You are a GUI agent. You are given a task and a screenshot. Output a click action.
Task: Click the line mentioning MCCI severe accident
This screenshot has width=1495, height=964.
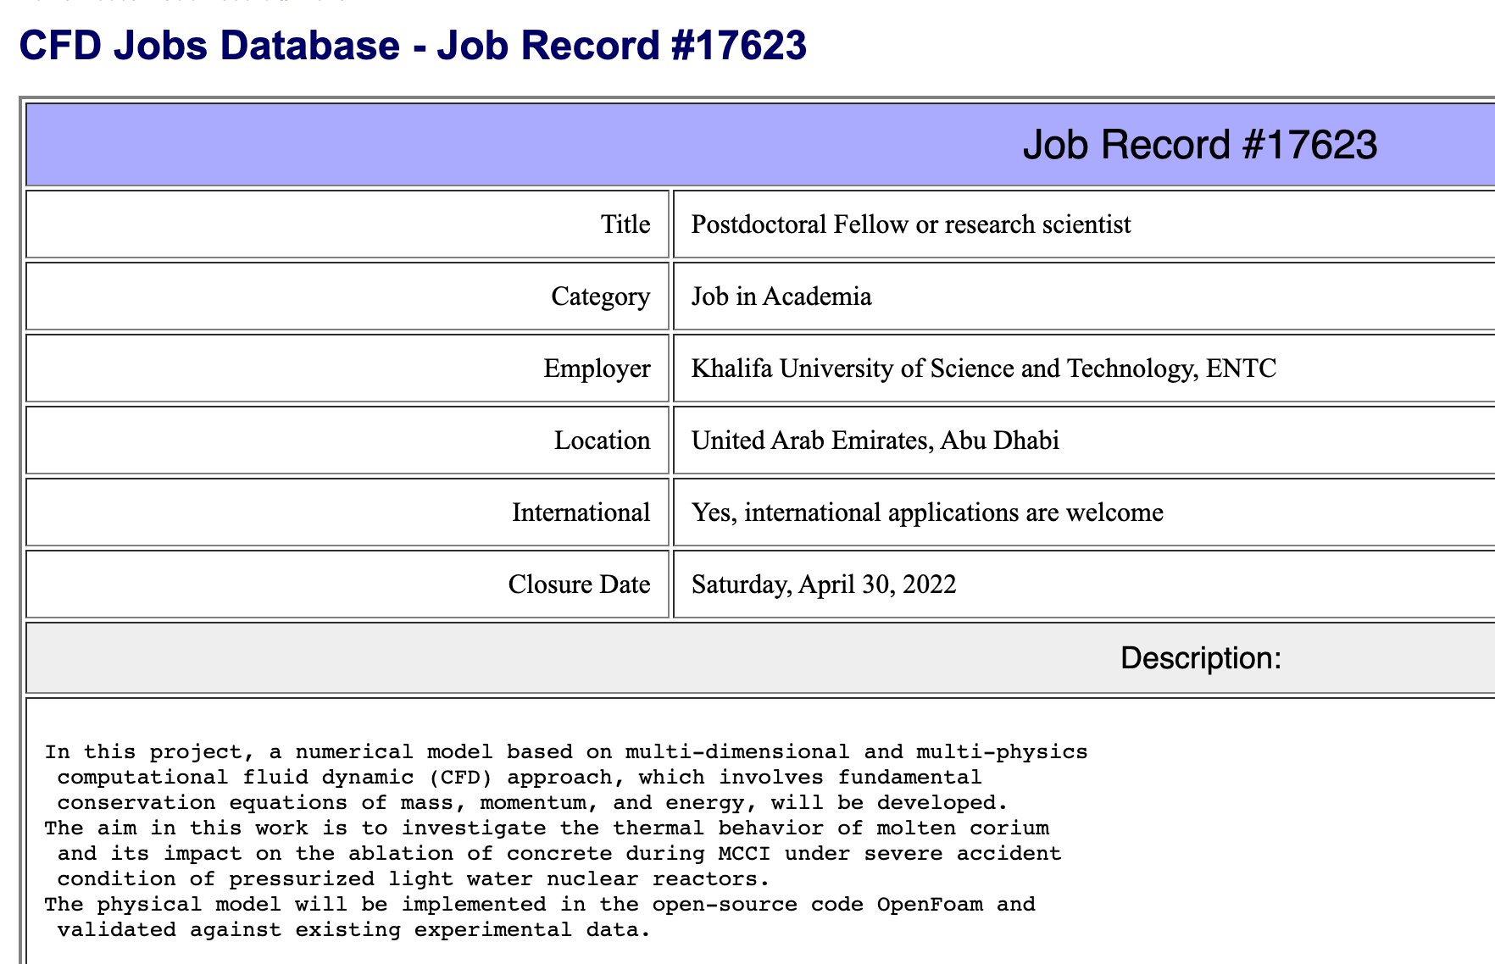click(559, 854)
